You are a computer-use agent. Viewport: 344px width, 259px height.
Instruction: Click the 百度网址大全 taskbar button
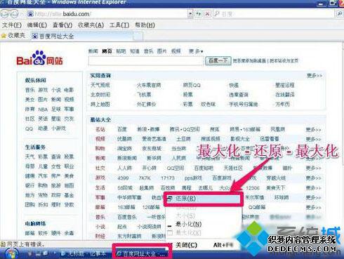coord(143,253)
